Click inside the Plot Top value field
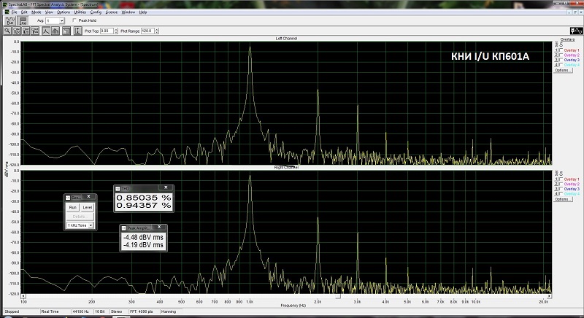The image size is (584, 318). click(x=106, y=31)
